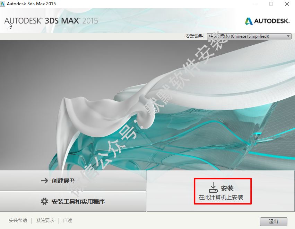Select the 创建展开 deployment option
This screenshot has width=295, height=229.
click(73, 181)
